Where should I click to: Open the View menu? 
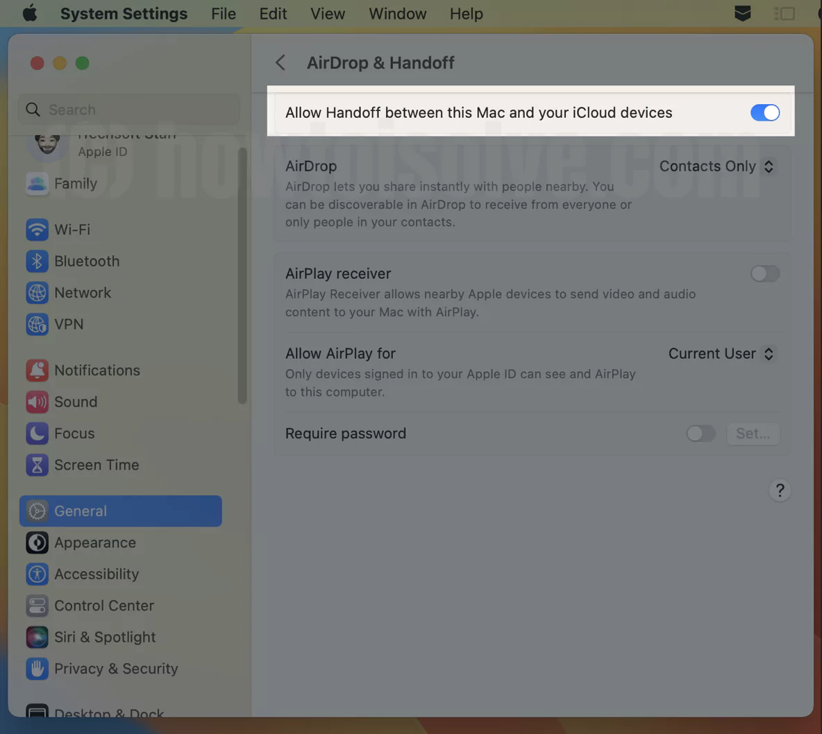pyautogui.click(x=328, y=14)
